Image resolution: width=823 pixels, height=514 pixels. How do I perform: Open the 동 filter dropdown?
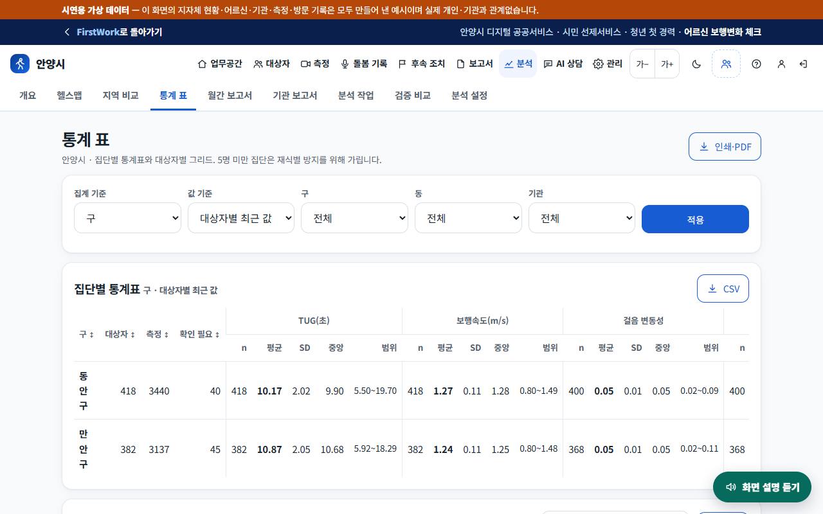click(x=468, y=218)
